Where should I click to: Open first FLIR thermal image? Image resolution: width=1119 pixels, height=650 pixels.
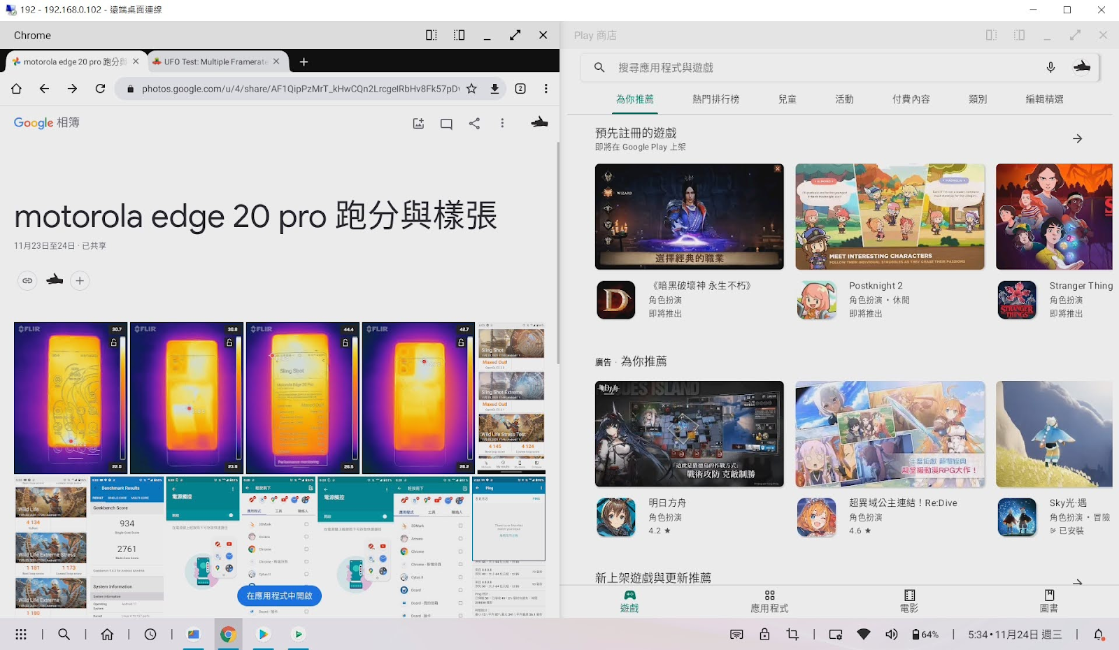point(71,398)
